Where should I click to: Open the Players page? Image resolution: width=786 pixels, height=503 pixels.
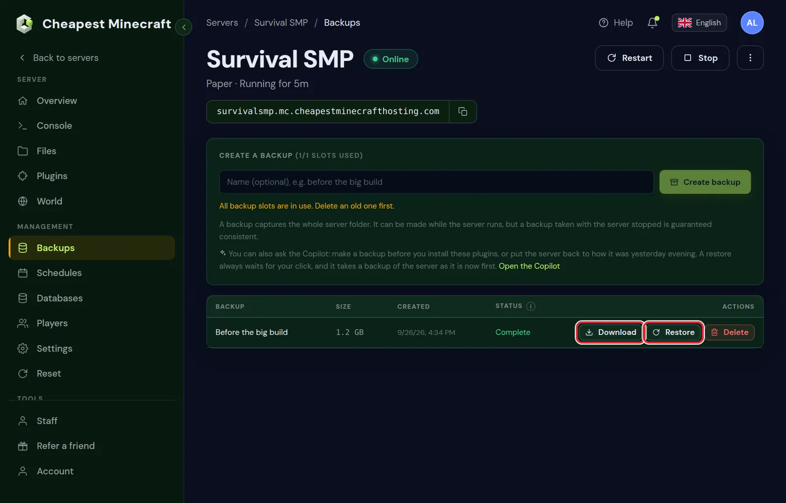[92, 323]
